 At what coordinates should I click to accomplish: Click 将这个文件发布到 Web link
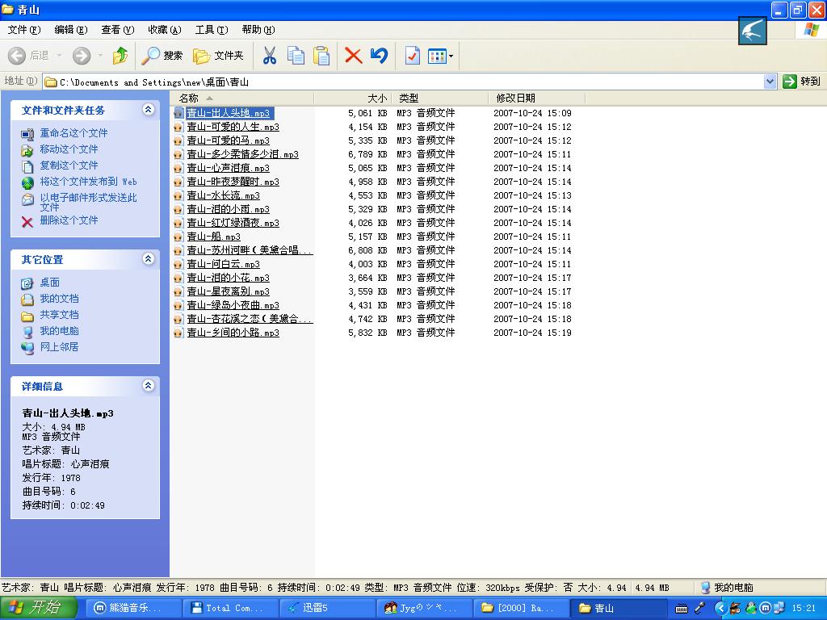(89, 182)
